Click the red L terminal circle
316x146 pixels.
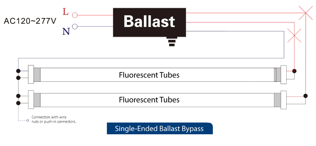(74, 15)
